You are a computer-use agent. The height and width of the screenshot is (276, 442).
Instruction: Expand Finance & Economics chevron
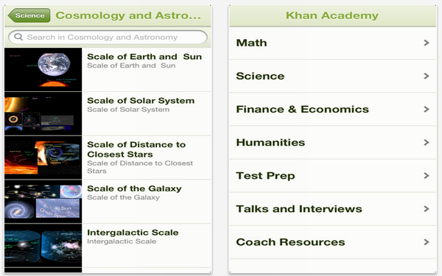pos(427,109)
